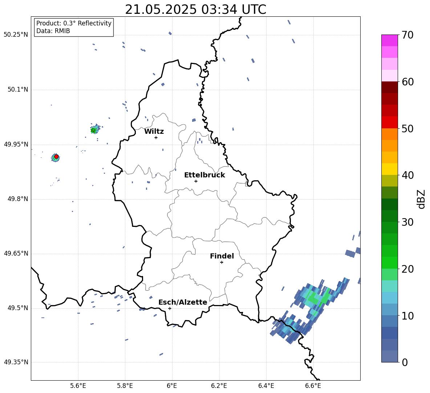Select the Ettelbruck station label
The image size is (430, 393).
pyautogui.click(x=204, y=175)
